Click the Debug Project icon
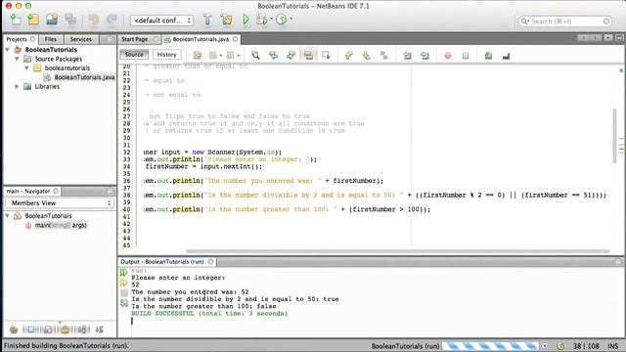The width and height of the screenshot is (626, 352). tap(262, 20)
